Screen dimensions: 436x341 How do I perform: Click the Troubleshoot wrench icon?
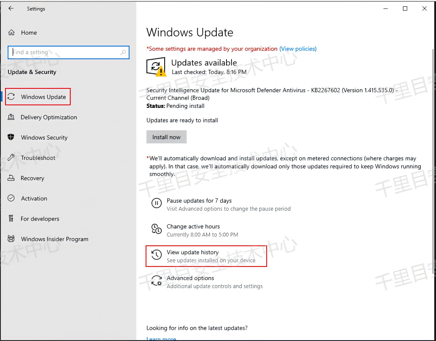[x=11, y=157]
